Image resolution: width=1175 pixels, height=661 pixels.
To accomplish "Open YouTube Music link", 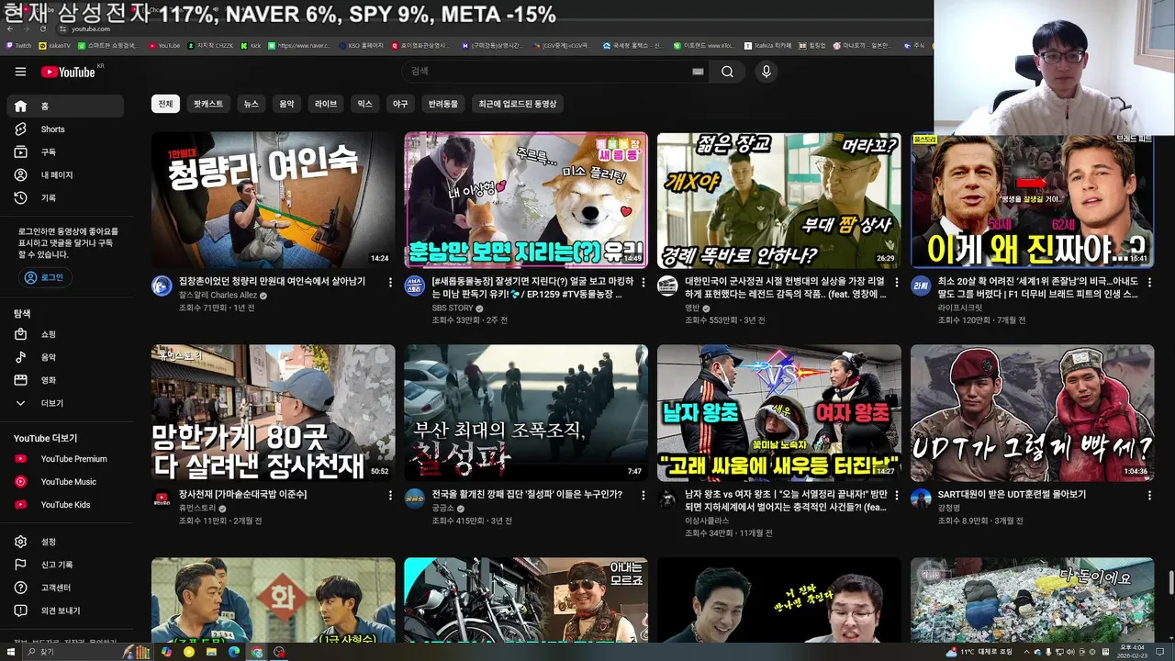I will (x=63, y=482).
